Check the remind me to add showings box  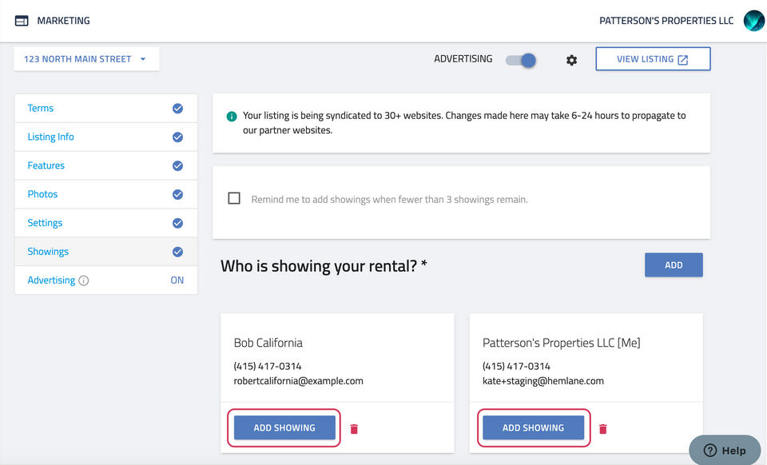pyautogui.click(x=234, y=198)
